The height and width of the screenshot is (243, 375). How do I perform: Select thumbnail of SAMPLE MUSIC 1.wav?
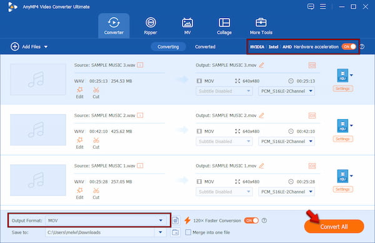pyautogui.click(x=38, y=180)
